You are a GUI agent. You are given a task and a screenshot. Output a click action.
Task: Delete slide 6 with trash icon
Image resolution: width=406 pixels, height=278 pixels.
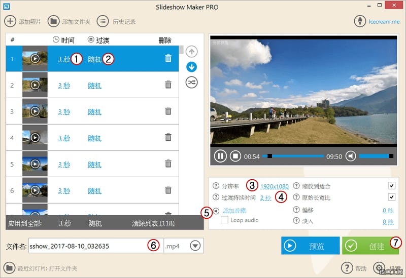[168, 190]
